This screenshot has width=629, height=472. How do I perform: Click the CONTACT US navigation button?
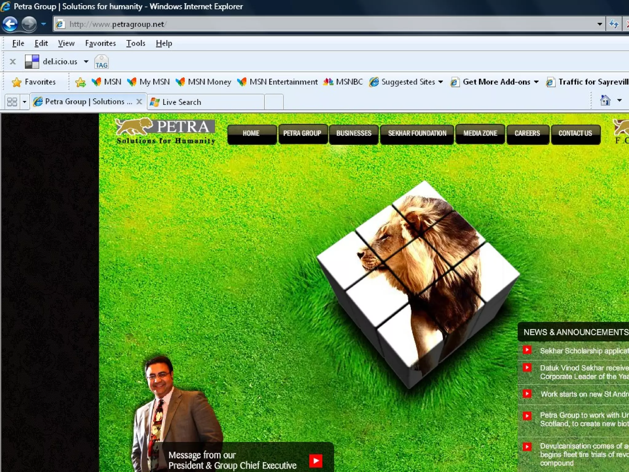click(575, 133)
